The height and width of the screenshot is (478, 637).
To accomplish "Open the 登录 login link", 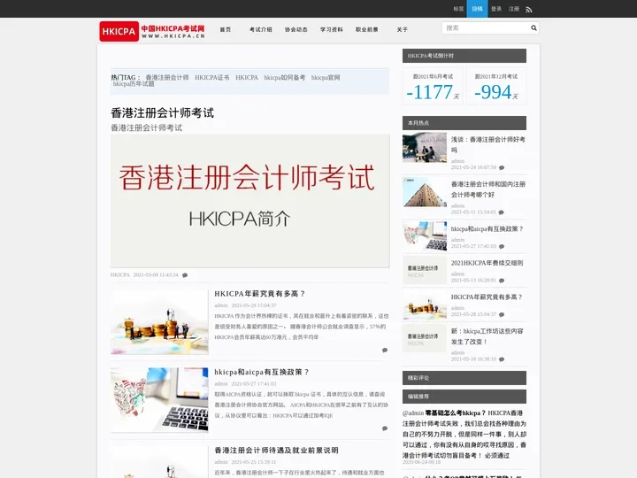I will [496, 9].
